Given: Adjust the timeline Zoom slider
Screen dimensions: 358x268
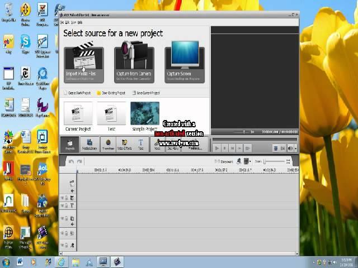Looking at the screenshot, I should coord(274,161).
